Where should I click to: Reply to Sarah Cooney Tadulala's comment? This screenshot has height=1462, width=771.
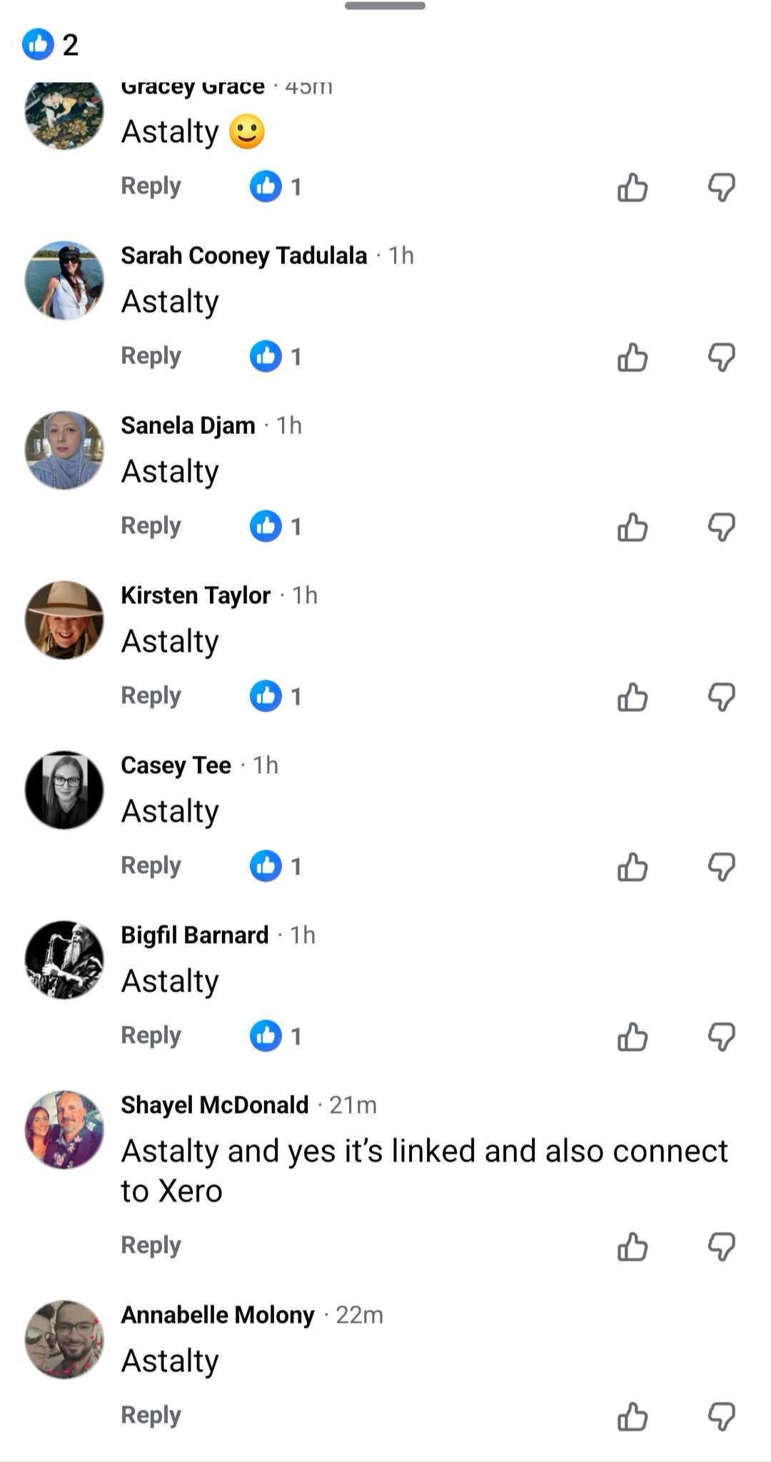pyautogui.click(x=150, y=356)
